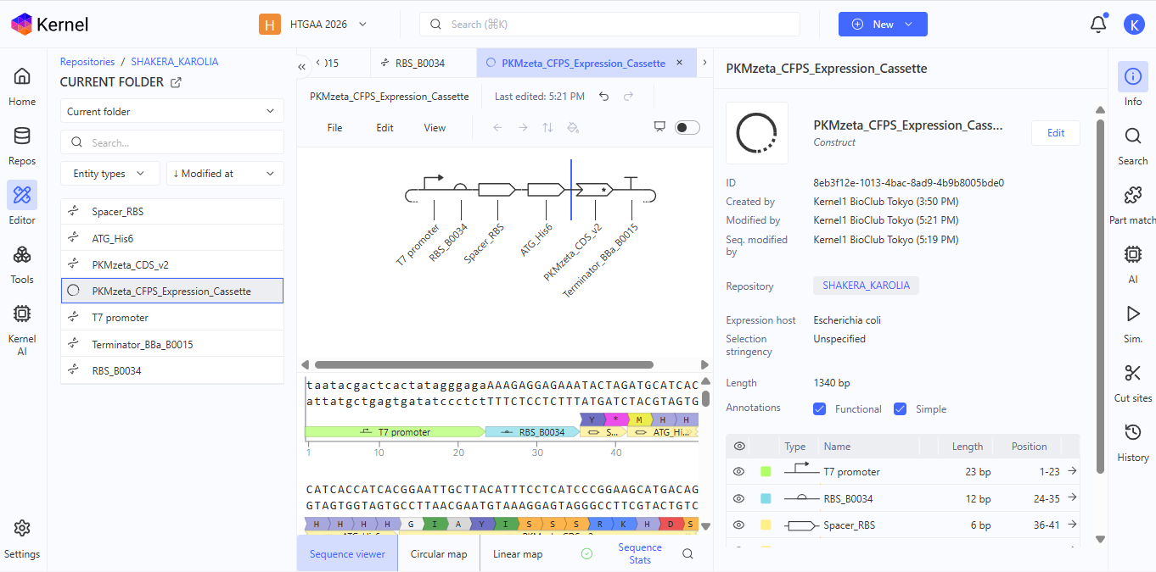The height and width of the screenshot is (572, 1156).
Task: Close the PKMzeta_CFPS_Expression_Cassette tab
Action: [x=679, y=63]
